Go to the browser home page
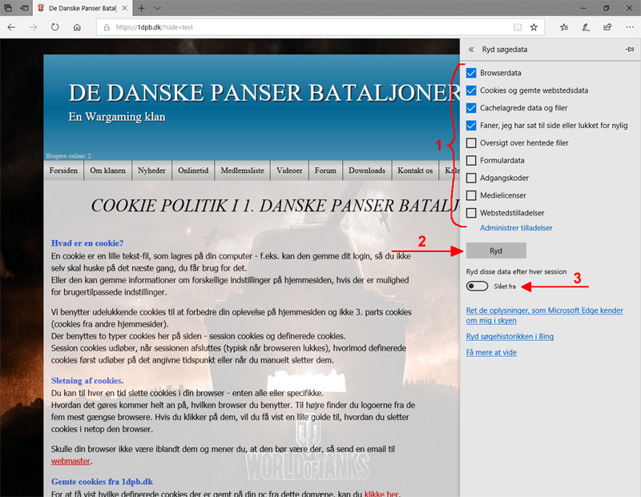 77,26
